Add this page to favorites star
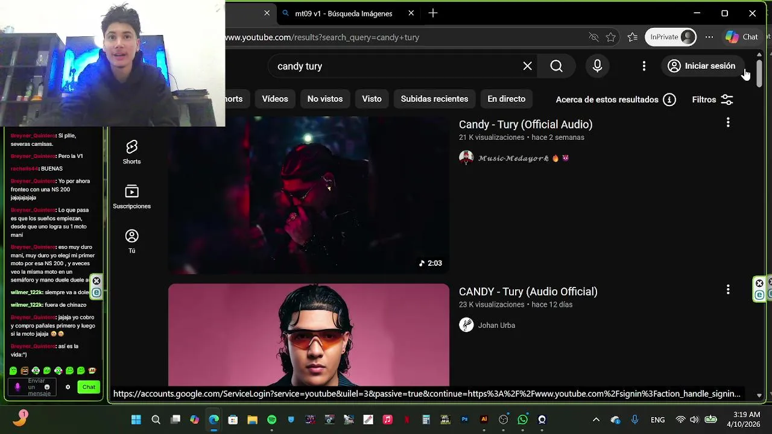This screenshot has height=434, width=772. click(611, 37)
